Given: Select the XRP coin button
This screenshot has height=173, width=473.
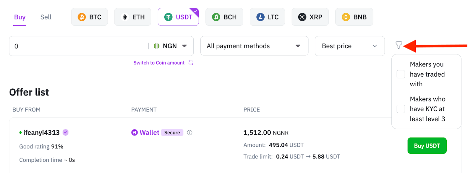Looking at the screenshot, I should coord(310,17).
